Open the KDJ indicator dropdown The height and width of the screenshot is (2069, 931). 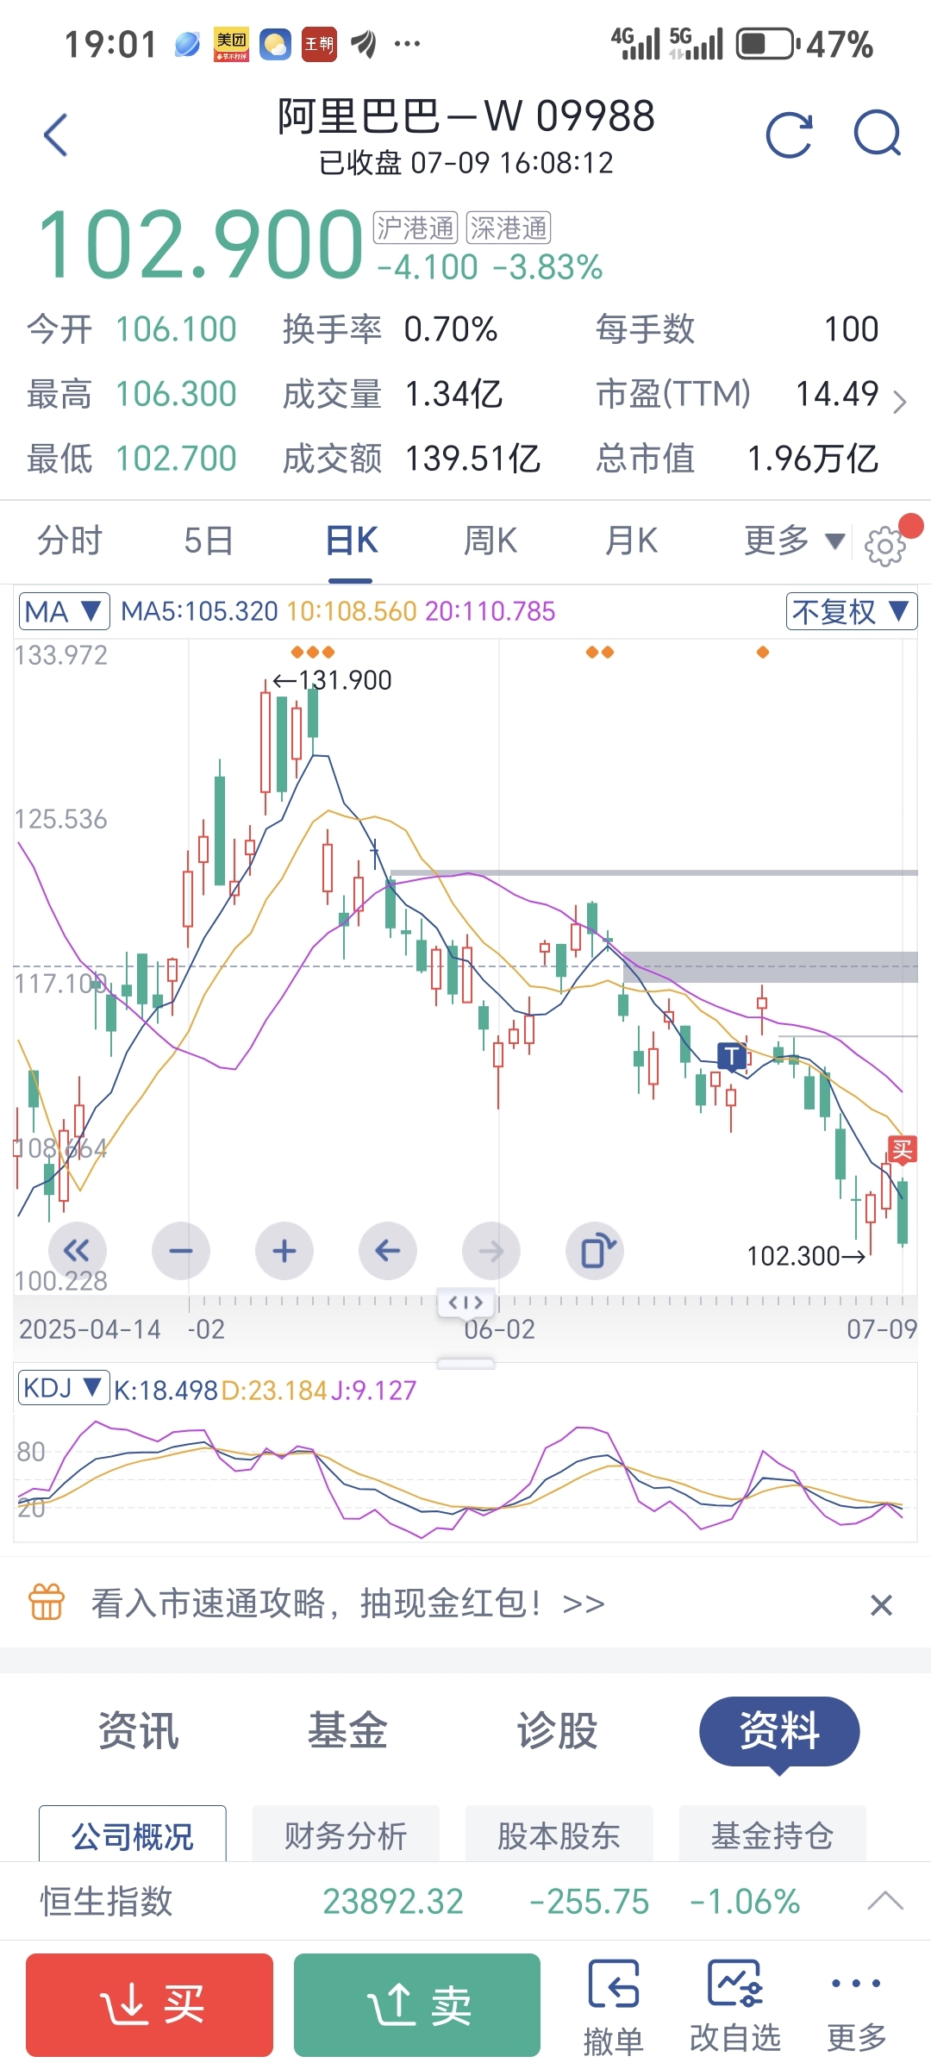tap(64, 1388)
